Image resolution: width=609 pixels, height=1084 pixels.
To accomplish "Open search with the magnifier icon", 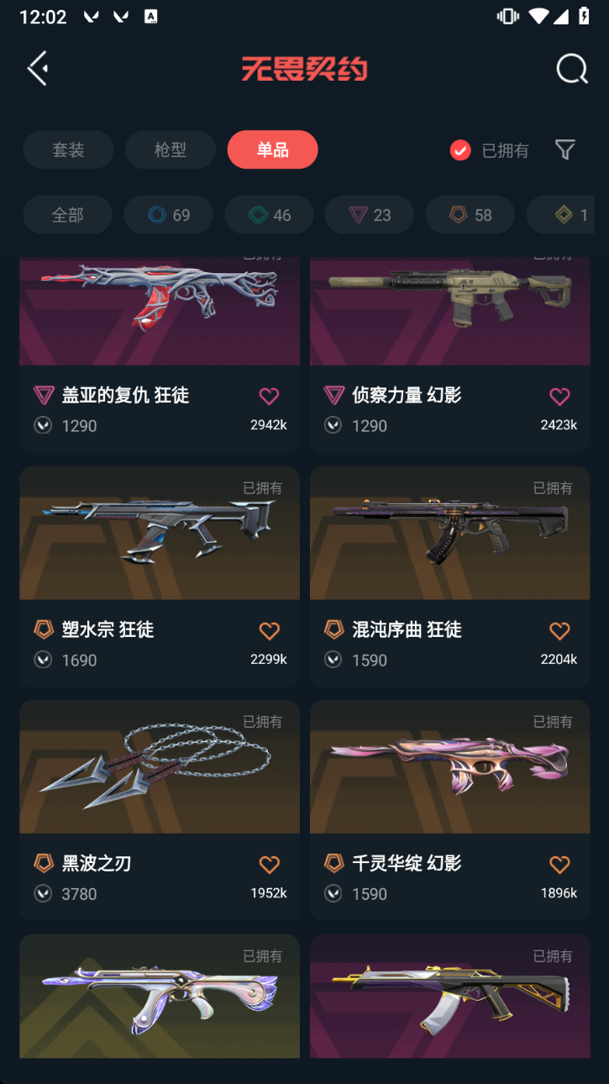I will click(572, 69).
